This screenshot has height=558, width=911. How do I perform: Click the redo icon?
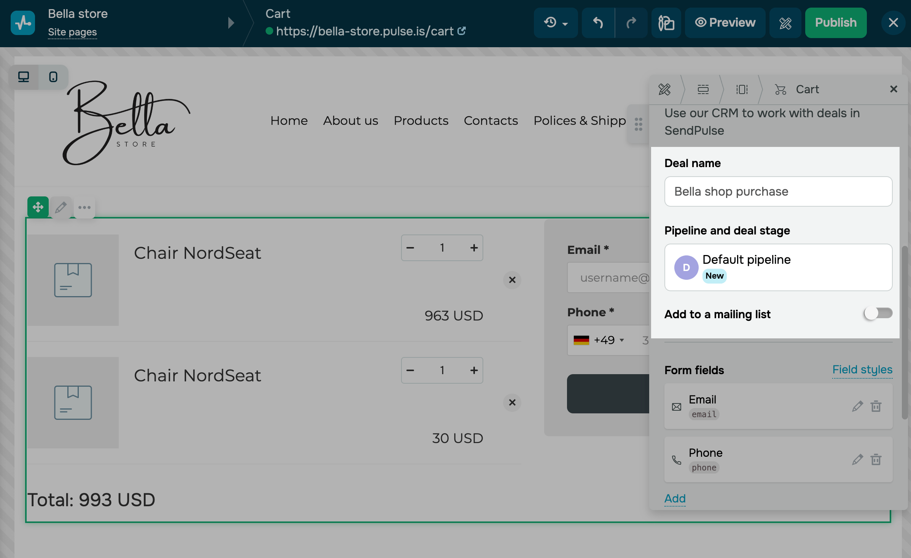pyautogui.click(x=631, y=23)
